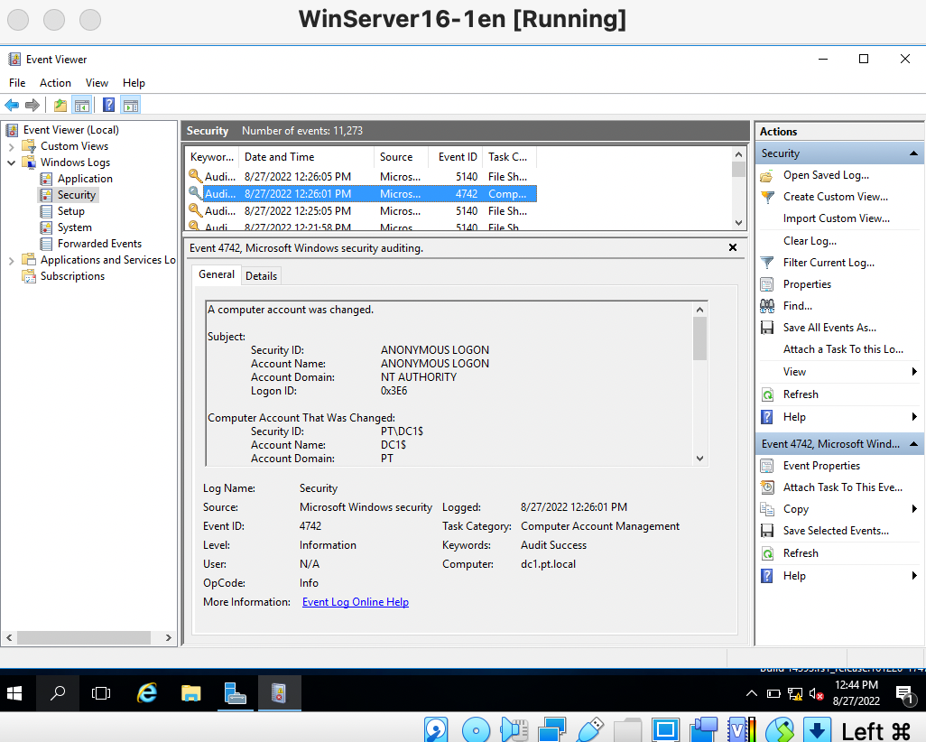Select the Setup log in the tree
The width and height of the screenshot is (926, 742).
(x=71, y=211)
